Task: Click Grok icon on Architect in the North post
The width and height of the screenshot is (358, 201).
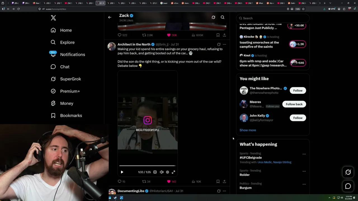Action: tap(219, 44)
